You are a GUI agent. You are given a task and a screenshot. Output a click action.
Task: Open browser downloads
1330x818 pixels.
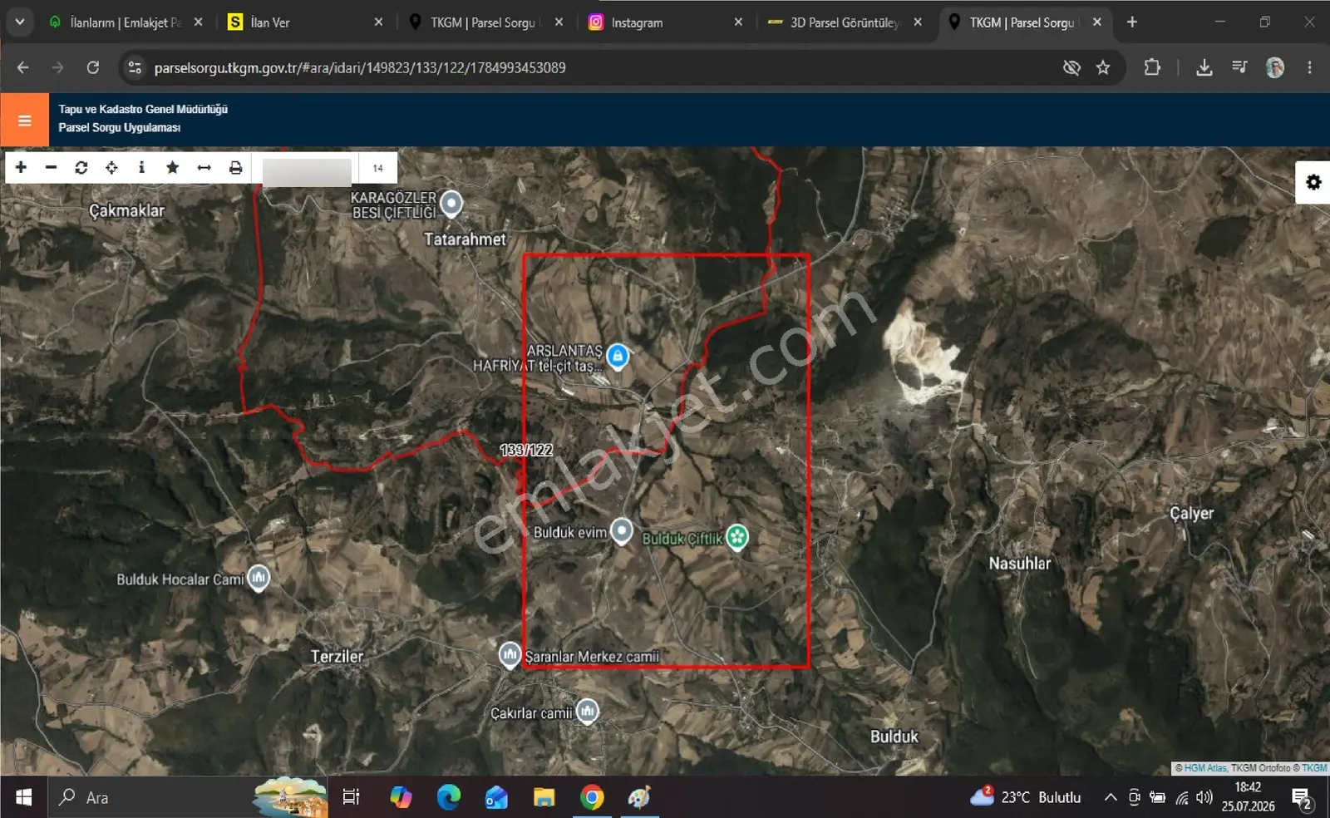point(1204,67)
